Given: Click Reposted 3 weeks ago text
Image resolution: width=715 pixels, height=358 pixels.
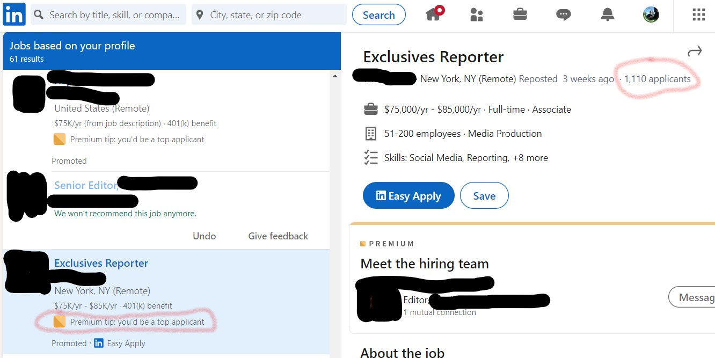Looking at the screenshot, I should [x=566, y=79].
